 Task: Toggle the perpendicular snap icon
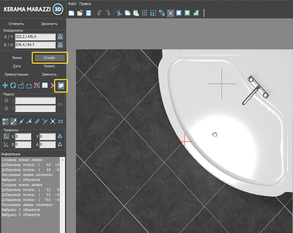tap(45, 121)
